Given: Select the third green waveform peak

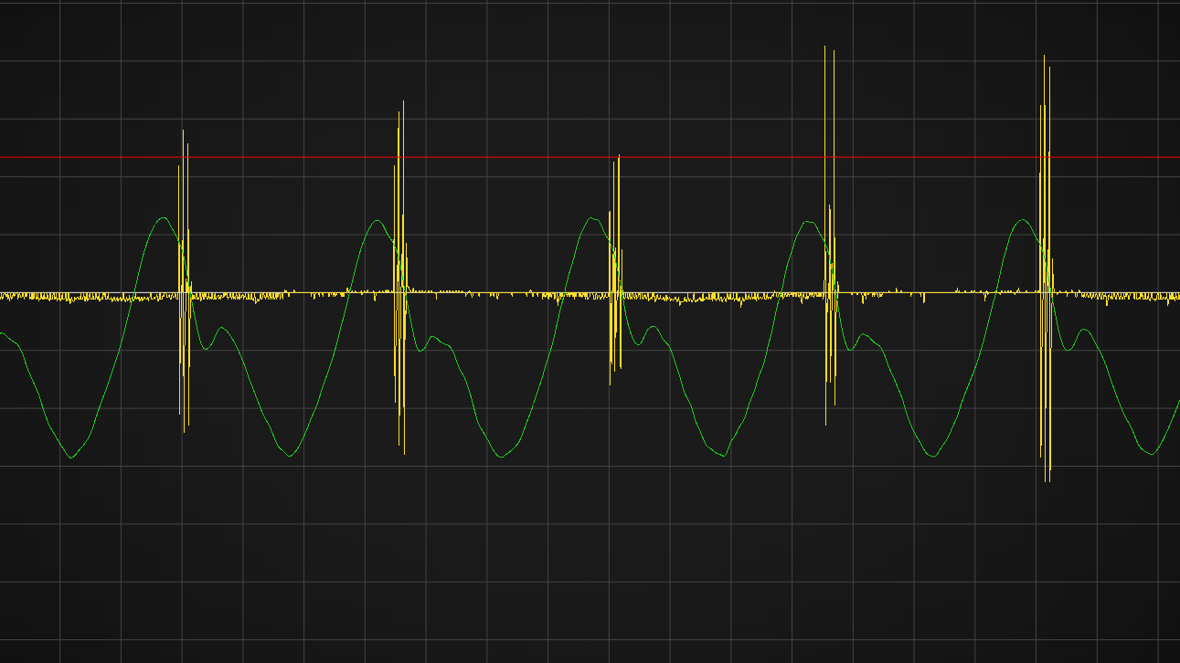Looking at the screenshot, I should pyautogui.click(x=592, y=218).
